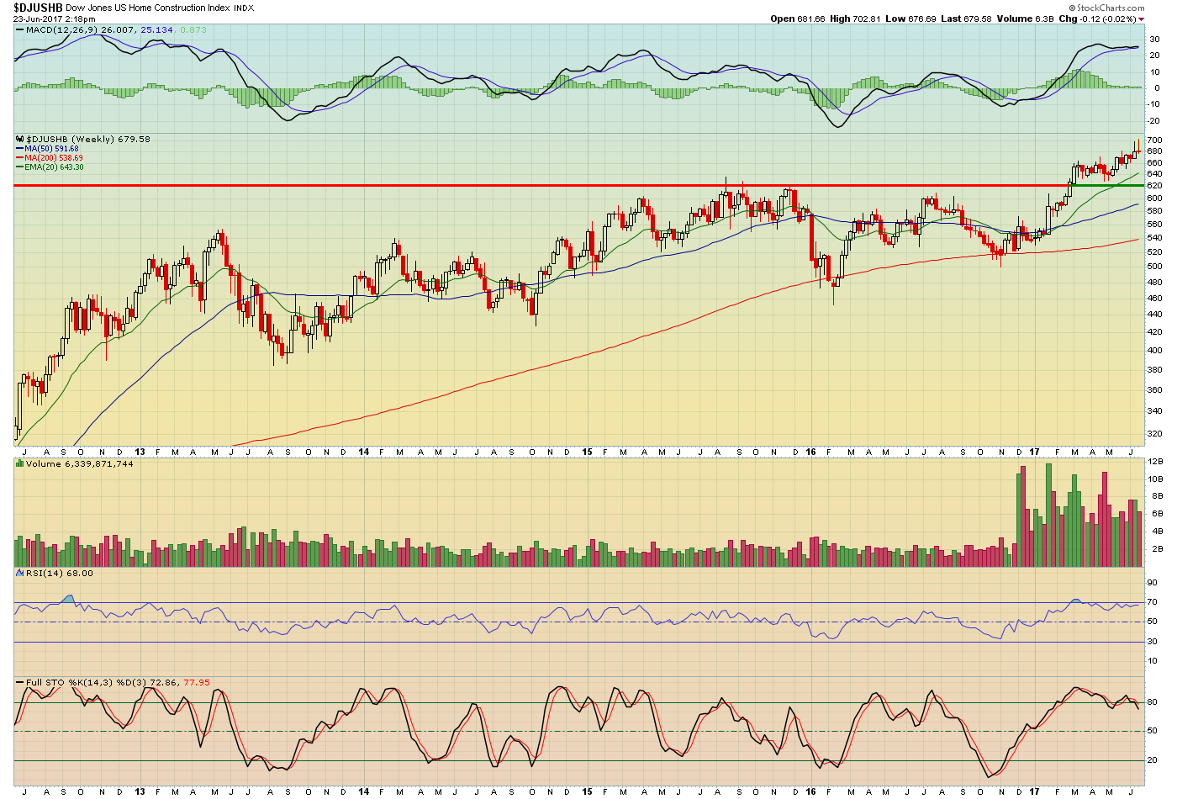Click the tallest volume bar in early 2017

pyautogui.click(x=1048, y=515)
